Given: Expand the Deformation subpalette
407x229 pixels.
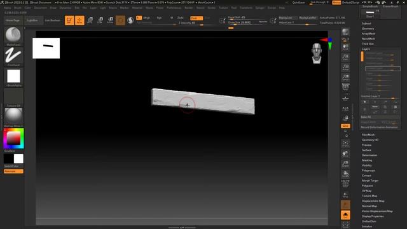Looking at the screenshot, I should [369, 155].
